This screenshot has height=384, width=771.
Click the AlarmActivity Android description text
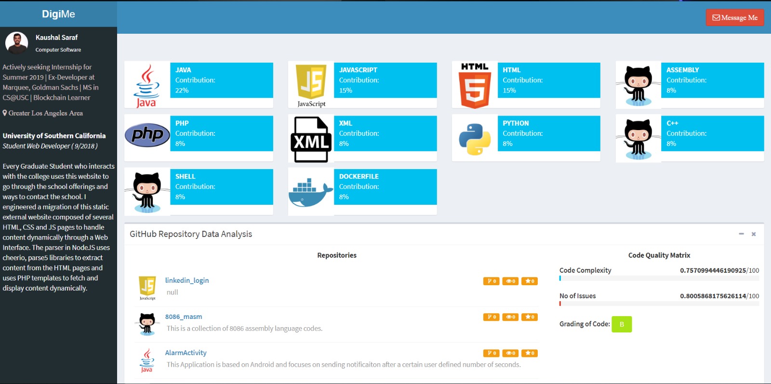pyautogui.click(x=344, y=365)
